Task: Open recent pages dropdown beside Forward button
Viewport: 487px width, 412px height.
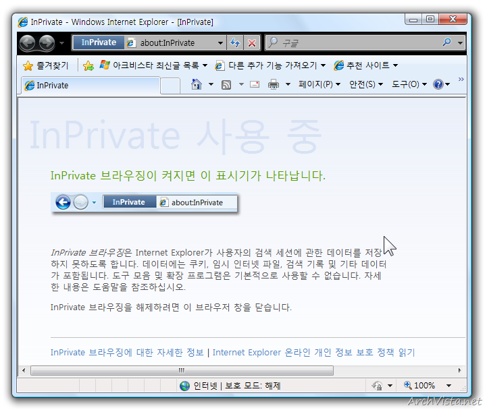Action: (x=61, y=42)
